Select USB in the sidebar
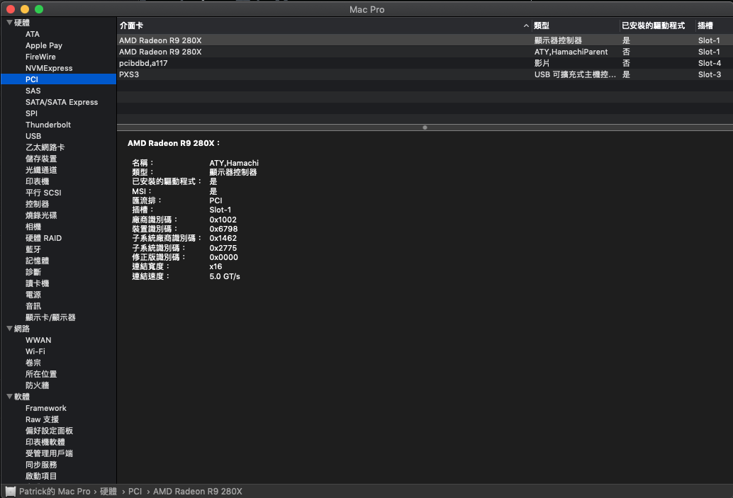Screen dimensions: 733x498 pos(33,136)
